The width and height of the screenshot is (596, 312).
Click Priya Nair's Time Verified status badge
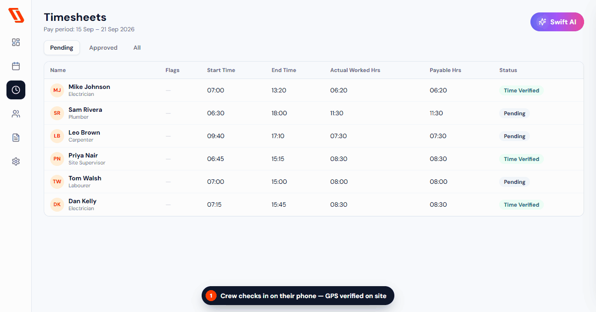[x=521, y=159]
